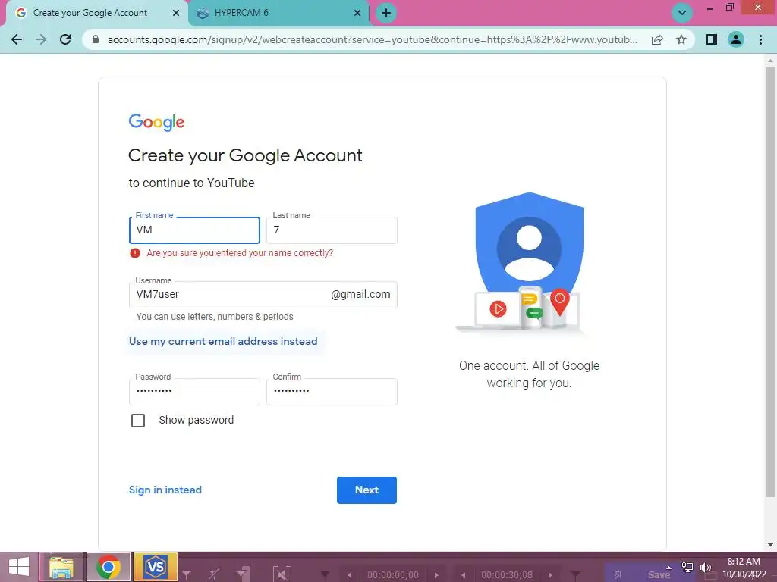The height and width of the screenshot is (582, 777).
Task: Switch to the HYPERCAM 6 tab
Action: click(x=279, y=13)
